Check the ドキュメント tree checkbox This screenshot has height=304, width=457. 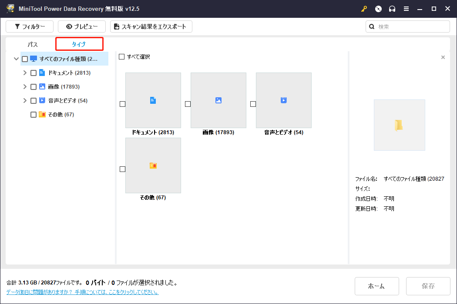(34, 73)
